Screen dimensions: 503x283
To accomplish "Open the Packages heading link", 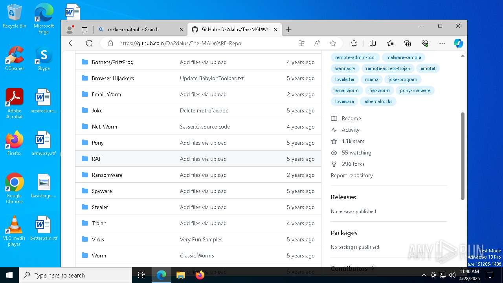I will coord(344,233).
